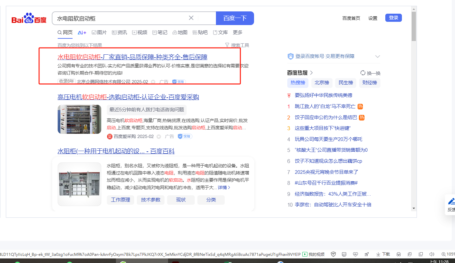455x263 pixels.
Task: Click the shield security icon in status bar
Action: pos(333,254)
